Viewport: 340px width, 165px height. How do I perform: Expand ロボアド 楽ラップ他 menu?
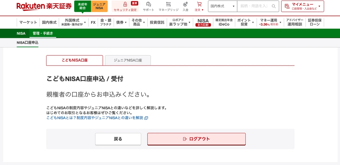click(x=180, y=22)
